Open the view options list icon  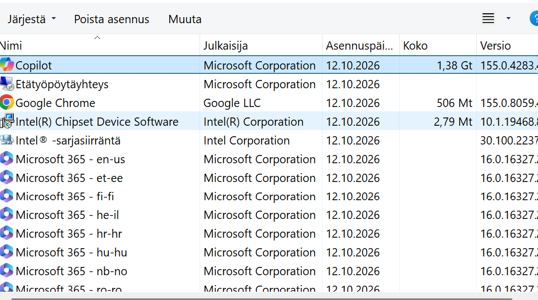488,18
